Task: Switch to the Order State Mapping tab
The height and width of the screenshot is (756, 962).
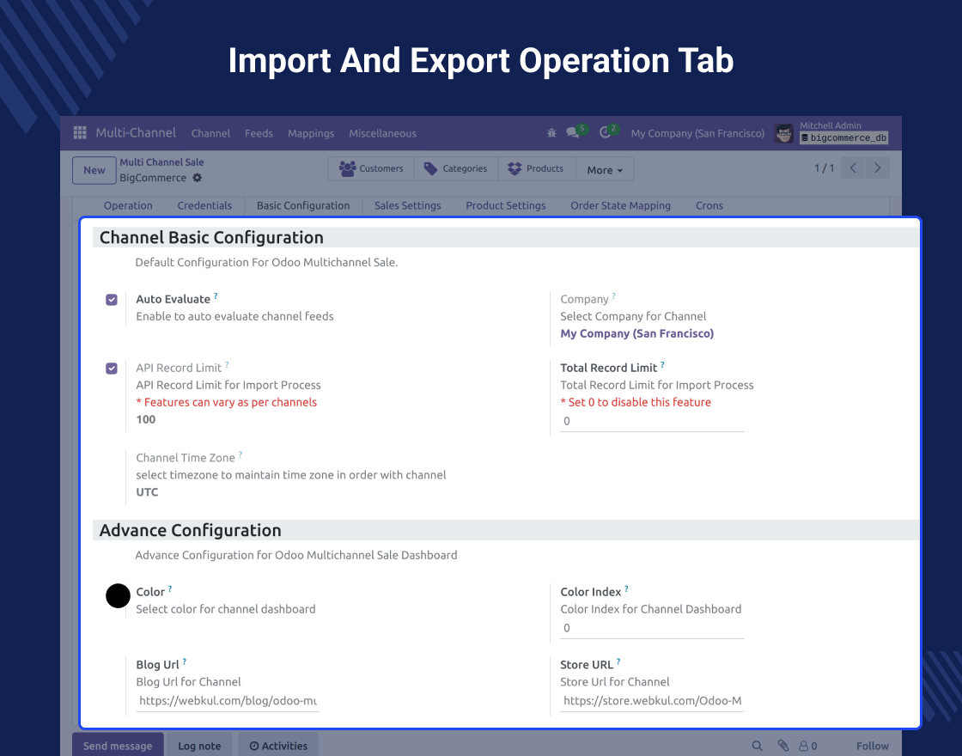Action: pos(620,205)
